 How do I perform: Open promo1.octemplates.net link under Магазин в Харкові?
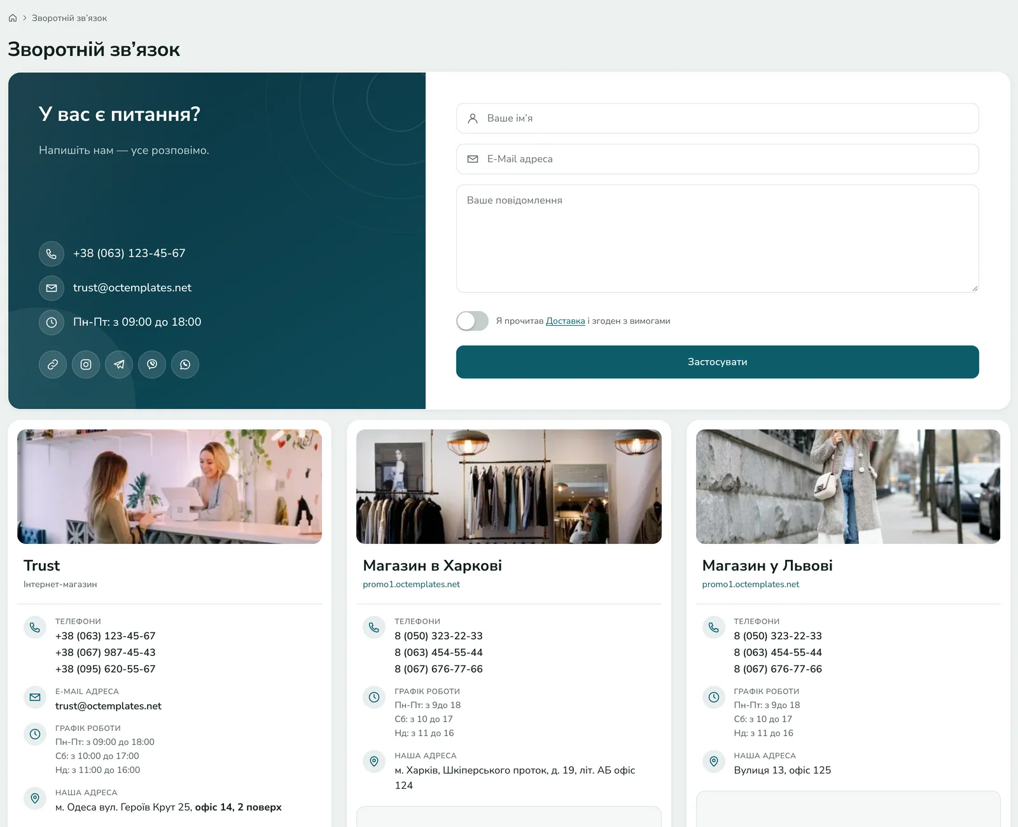click(x=411, y=585)
